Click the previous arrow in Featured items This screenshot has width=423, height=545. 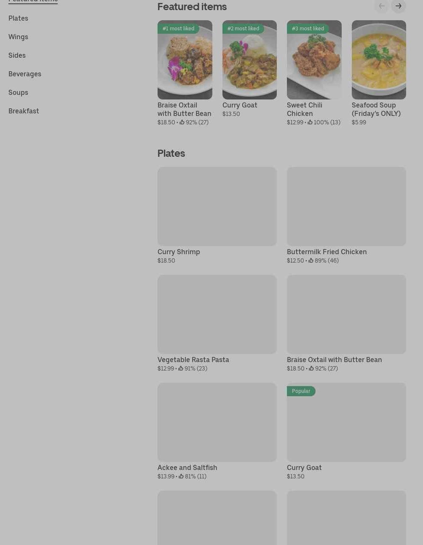(381, 6)
